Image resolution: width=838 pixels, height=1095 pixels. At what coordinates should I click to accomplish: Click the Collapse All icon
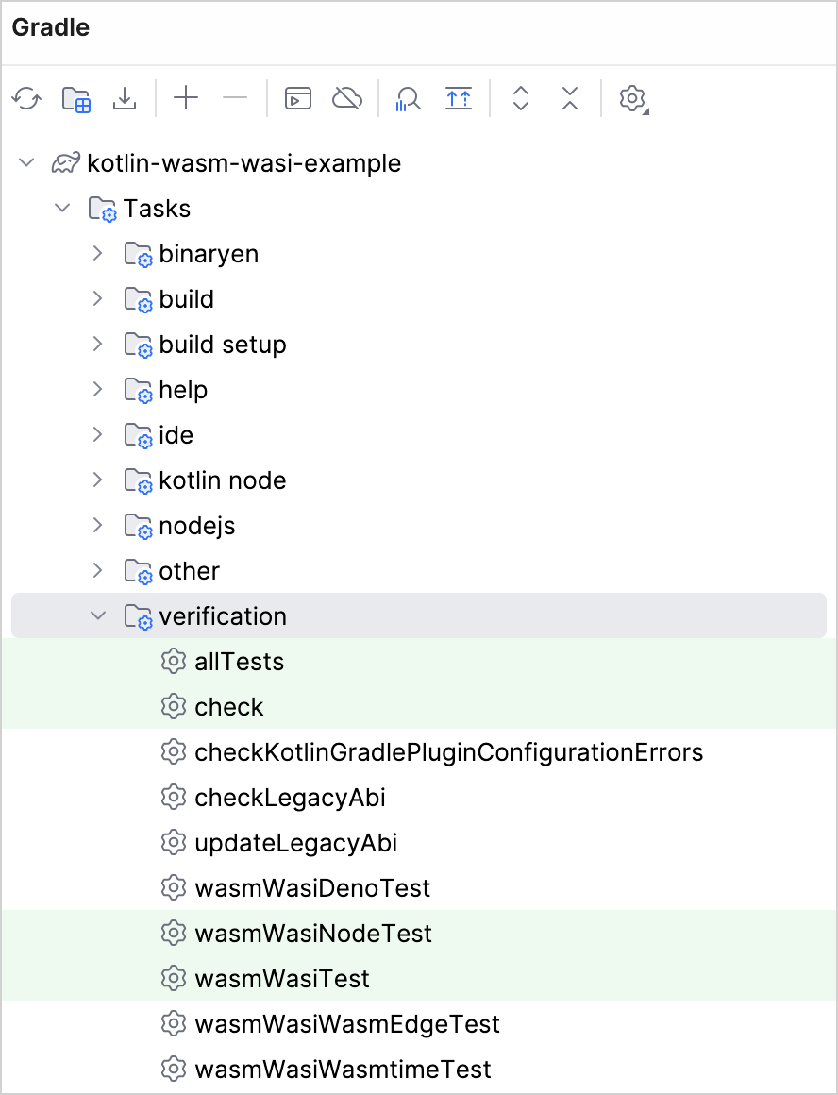pyautogui.click(x=570, y=98)
